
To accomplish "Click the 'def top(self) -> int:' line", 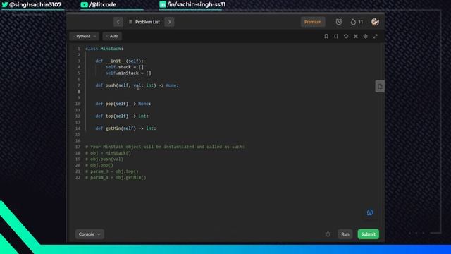I will (x=122, y=116).
